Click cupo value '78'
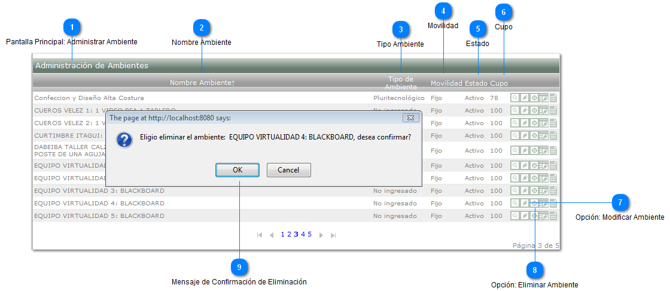670x291 pixels. coord(494,98)
